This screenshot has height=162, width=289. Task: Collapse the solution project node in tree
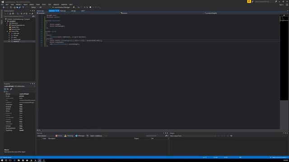tap(5, 21)
